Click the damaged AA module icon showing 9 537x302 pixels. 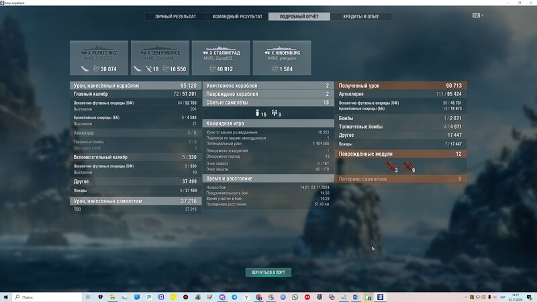pos(407,166)
